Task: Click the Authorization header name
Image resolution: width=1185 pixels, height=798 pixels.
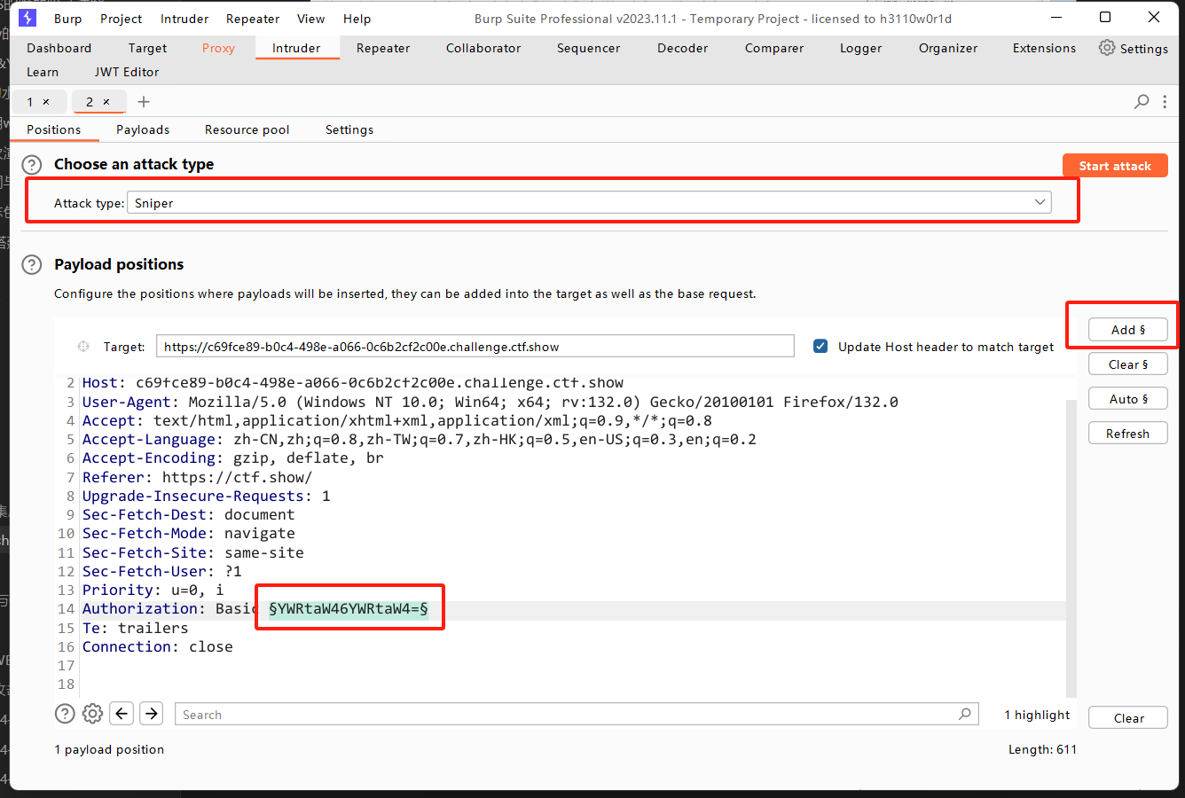Action: [x=140, y=609]
